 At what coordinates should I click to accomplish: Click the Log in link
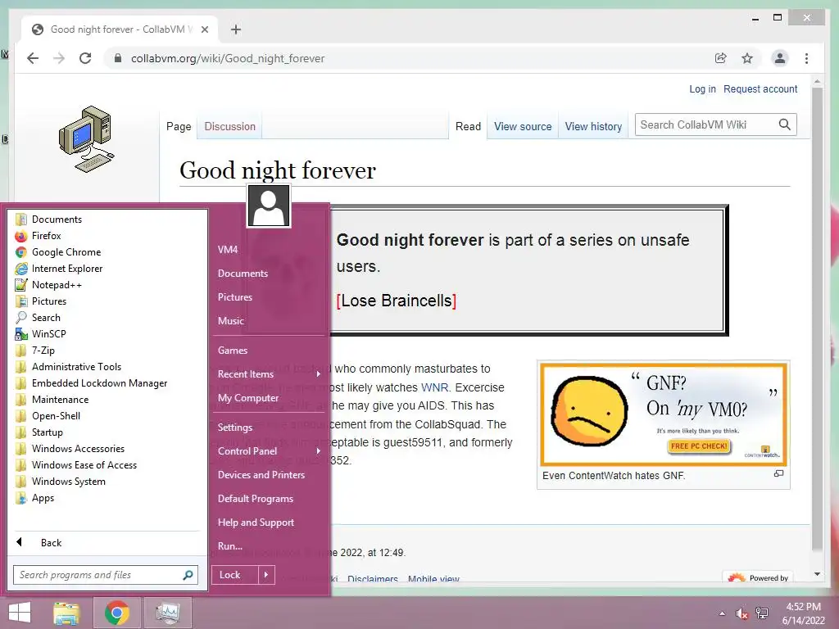tap(702, 88)
